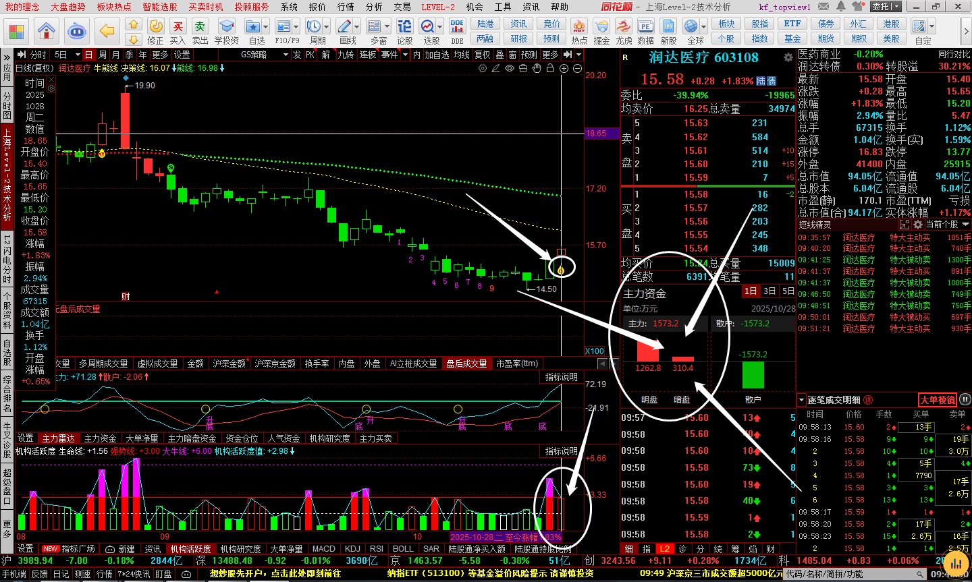Image resolution: width=972 pixels, height=582 pixels.
Task: Switch to the 主力资金 indicator tab
Action: [101, 438]
